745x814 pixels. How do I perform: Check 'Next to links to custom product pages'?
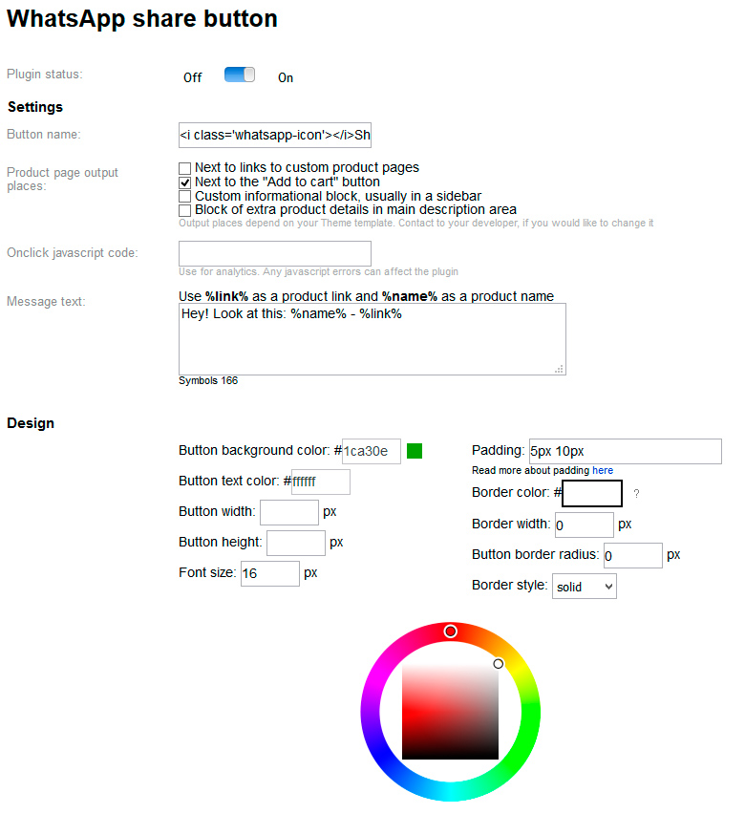(185, 168)
